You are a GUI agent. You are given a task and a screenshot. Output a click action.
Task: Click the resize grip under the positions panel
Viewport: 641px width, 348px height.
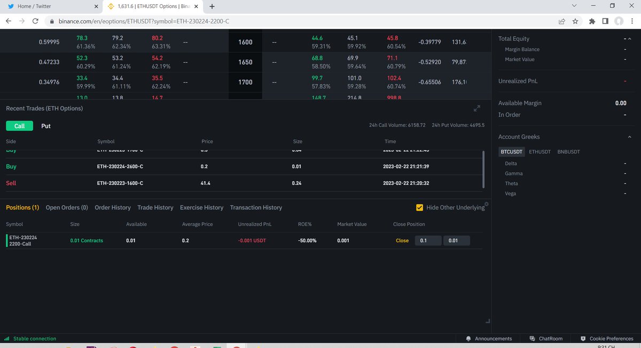487,321
